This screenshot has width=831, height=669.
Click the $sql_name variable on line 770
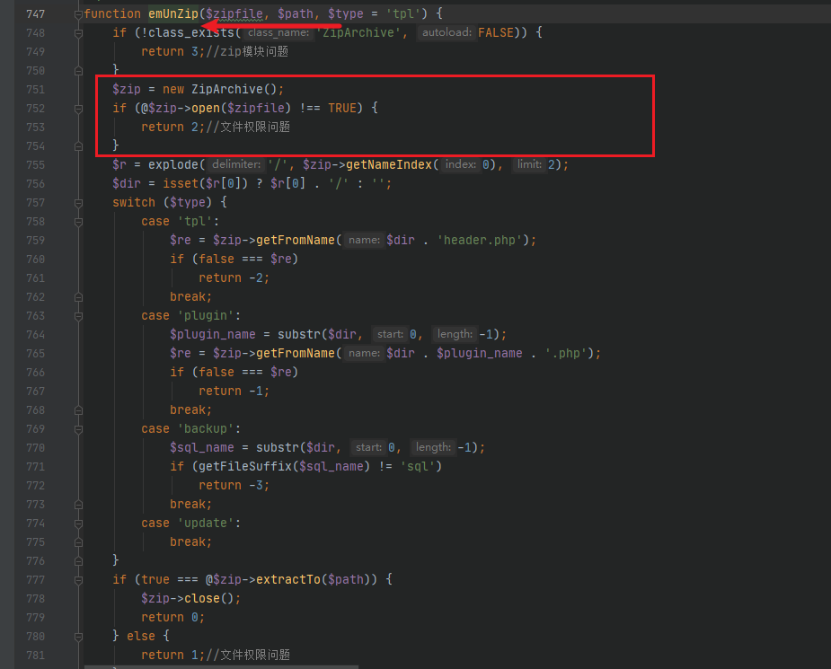pyautogui.click(x=202, y=448)
